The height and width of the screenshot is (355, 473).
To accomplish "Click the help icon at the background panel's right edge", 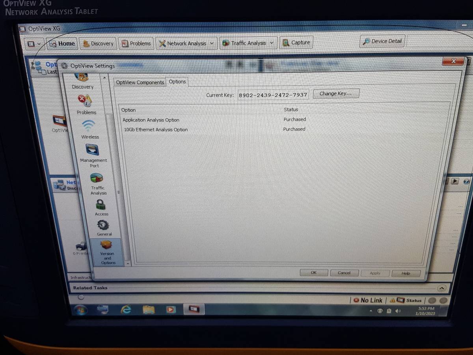I will coord(466,181).
